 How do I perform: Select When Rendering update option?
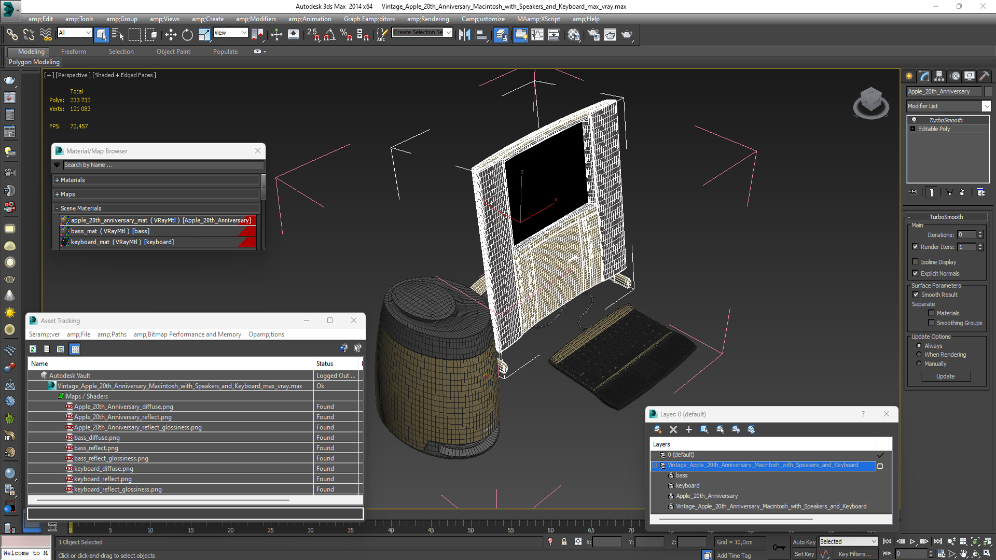(919, 355)
